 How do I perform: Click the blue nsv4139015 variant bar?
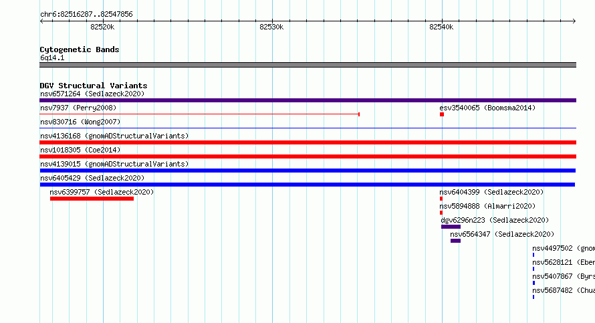click(308, 171)
